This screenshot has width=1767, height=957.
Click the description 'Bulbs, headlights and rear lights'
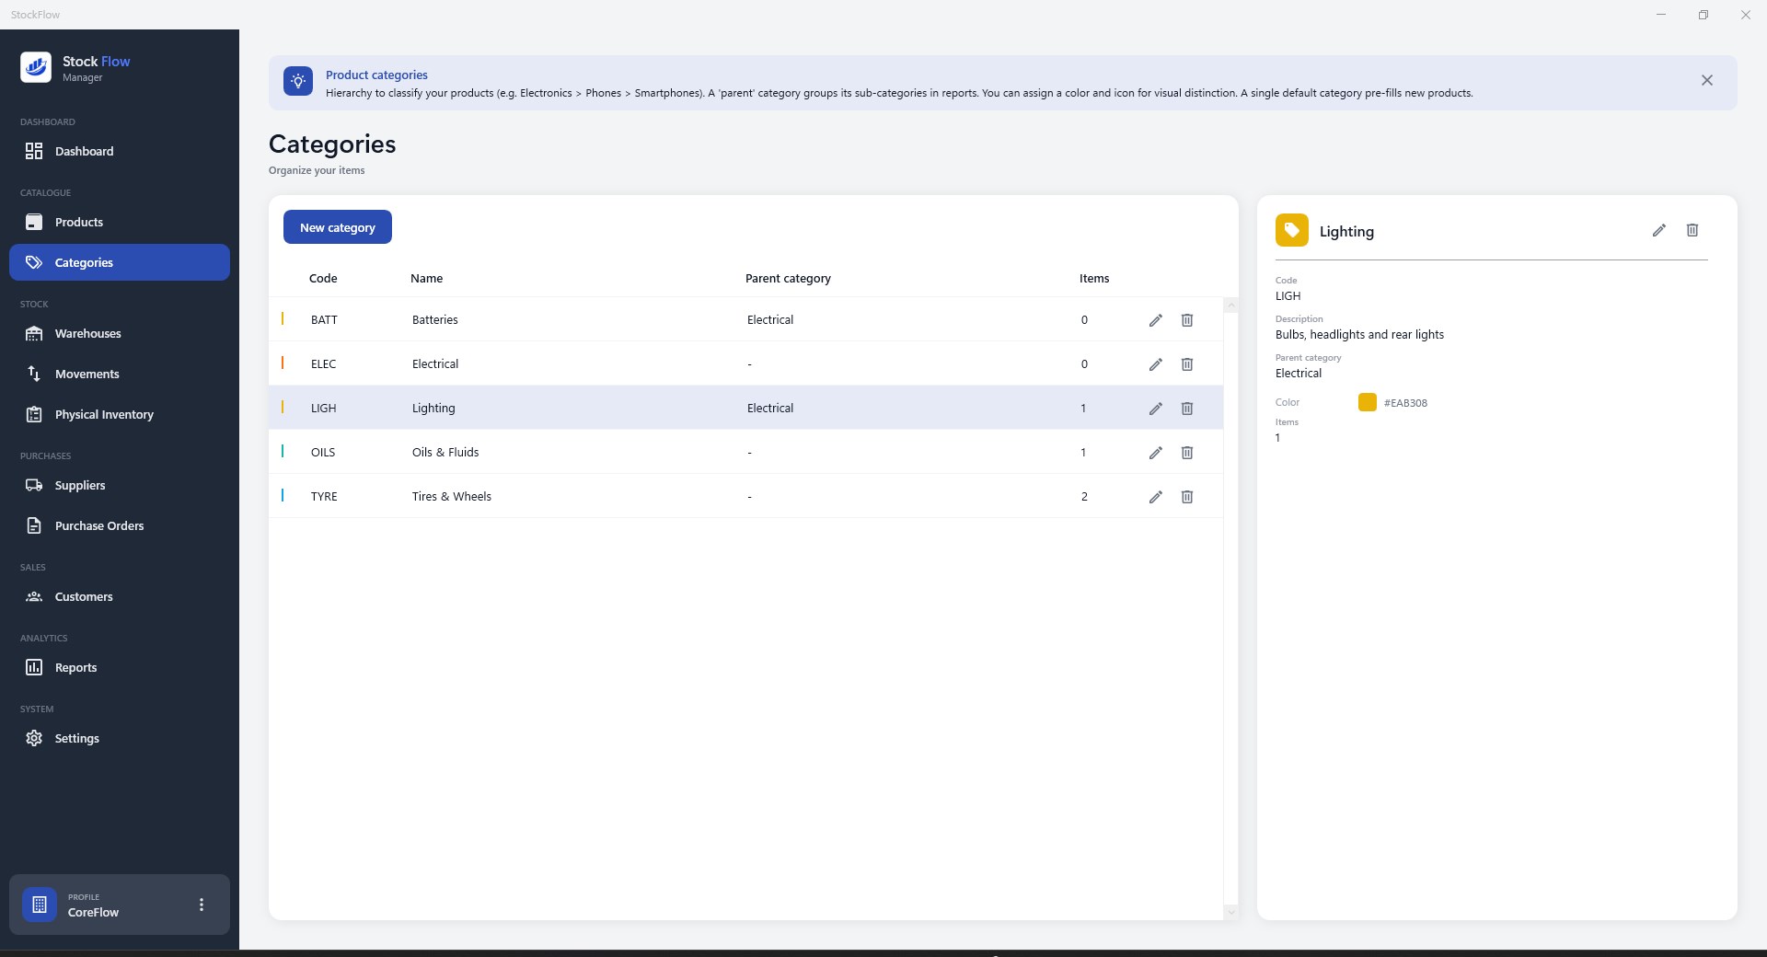pos(1359,334)
